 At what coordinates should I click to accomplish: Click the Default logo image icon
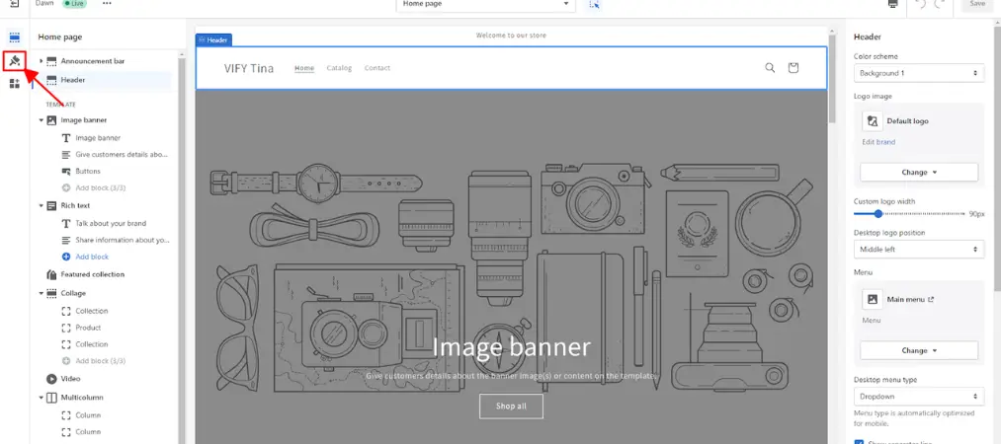coord(872,121)
